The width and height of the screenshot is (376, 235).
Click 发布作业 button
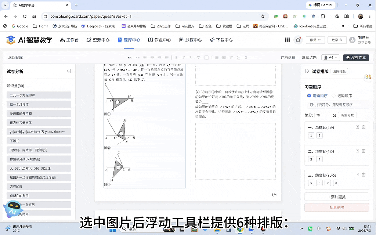tap(356, 58)
